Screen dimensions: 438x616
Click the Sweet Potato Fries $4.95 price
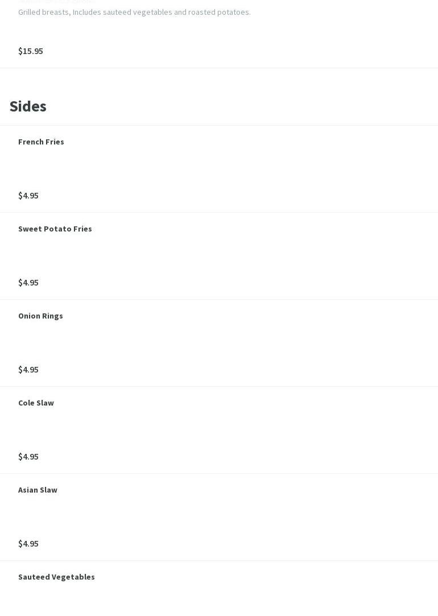tap(28, 283)
